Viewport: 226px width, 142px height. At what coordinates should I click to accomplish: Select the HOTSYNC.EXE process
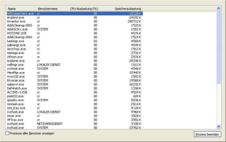[x=74, y=33]
